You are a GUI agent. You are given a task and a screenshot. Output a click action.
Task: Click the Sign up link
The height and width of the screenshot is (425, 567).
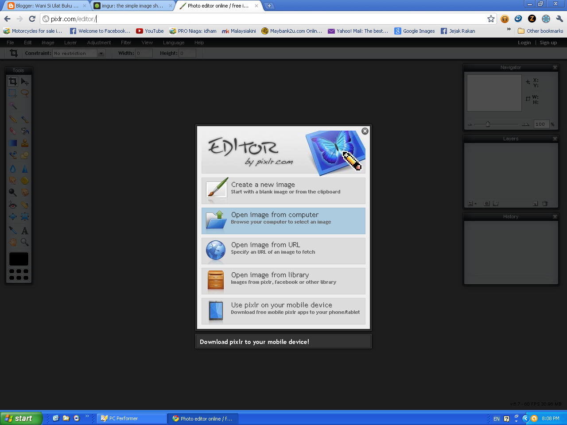[548, 42]
